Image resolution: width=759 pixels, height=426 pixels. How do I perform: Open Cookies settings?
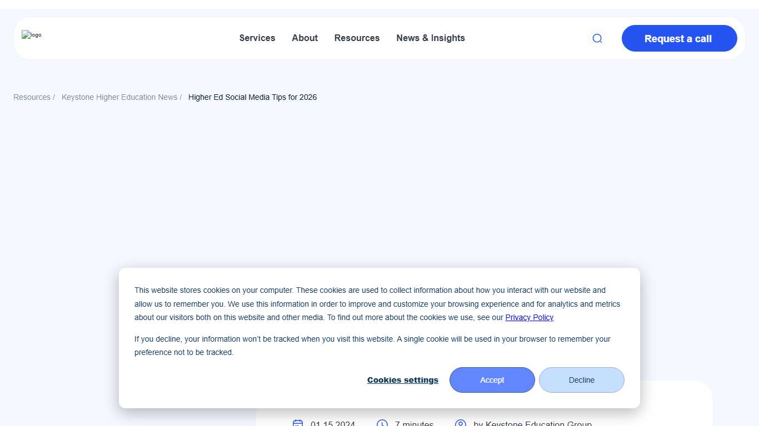[x=402, y=380]
